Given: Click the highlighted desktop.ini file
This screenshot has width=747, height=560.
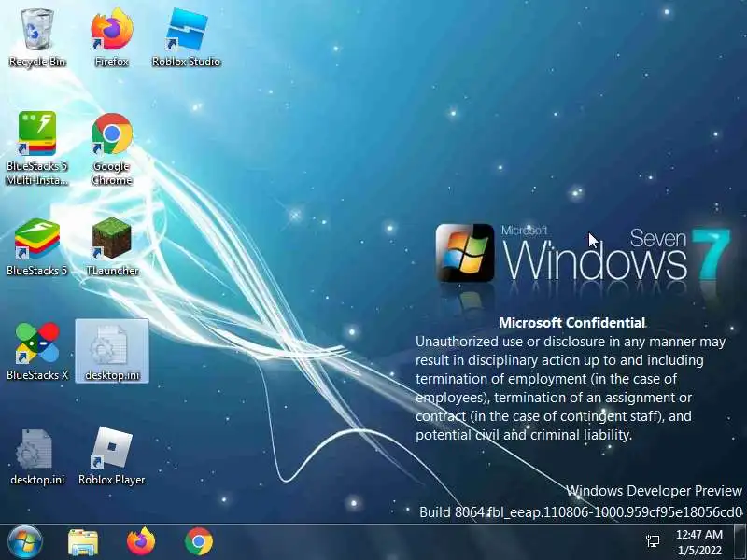Looking at the screenshot, I should [x=112, y=352].
